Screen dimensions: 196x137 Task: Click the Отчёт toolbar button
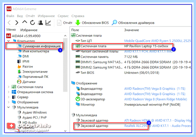tap(65, 23)
